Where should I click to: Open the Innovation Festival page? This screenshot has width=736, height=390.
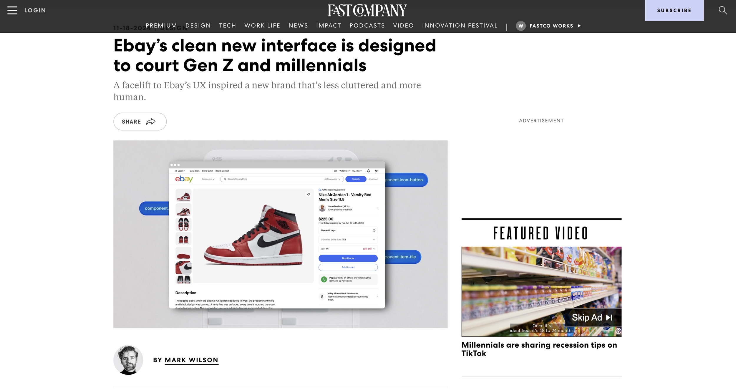point(460,26)
